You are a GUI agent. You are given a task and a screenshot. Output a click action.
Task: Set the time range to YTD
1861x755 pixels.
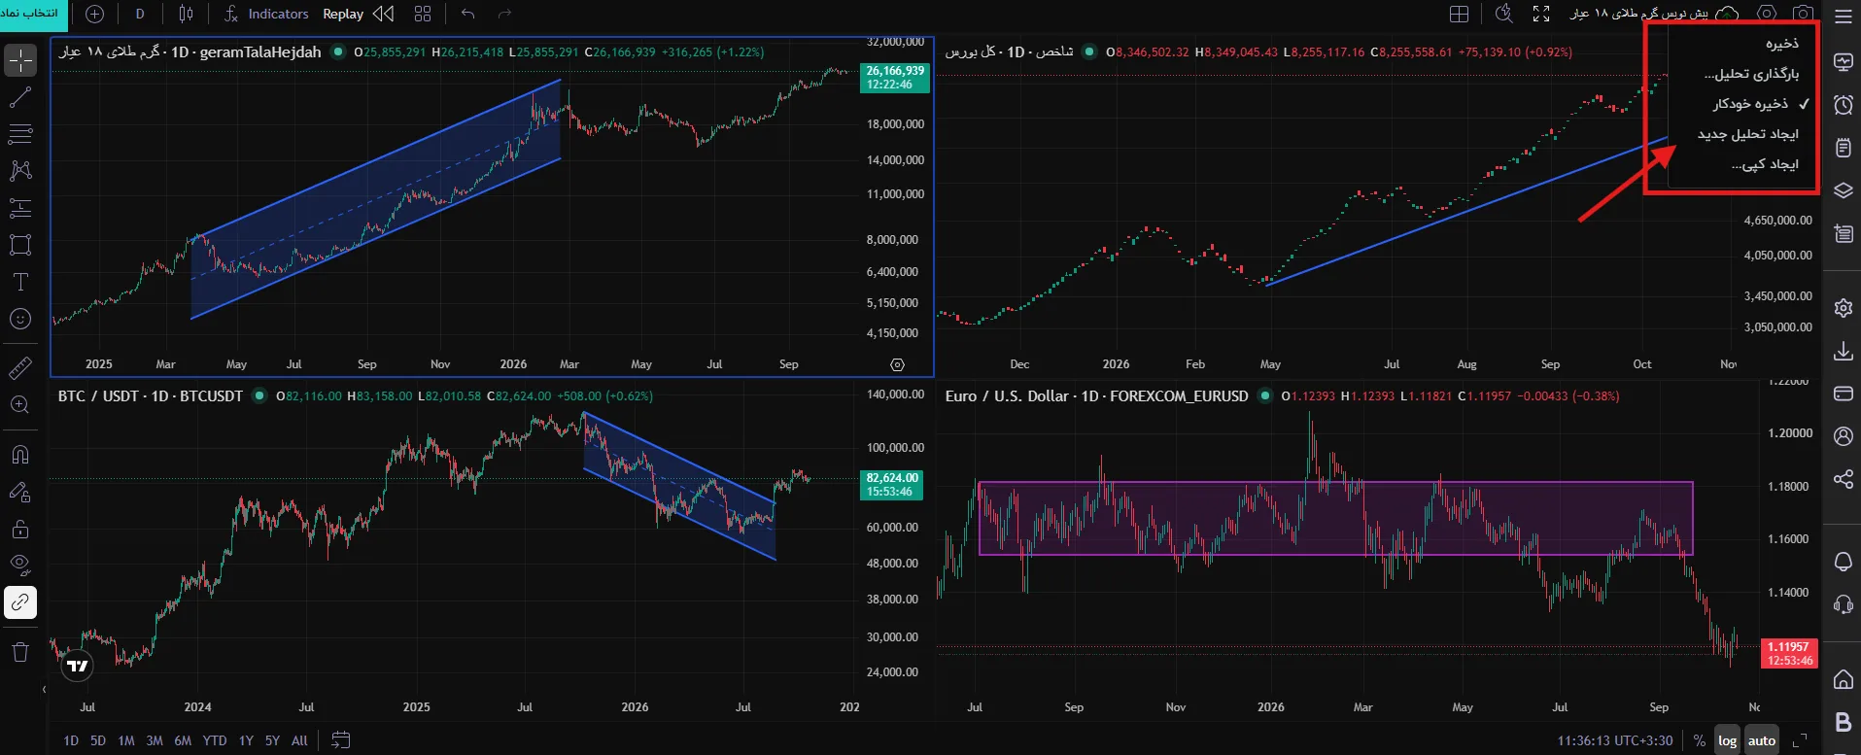pyautogui.click(x=215, y=740)
